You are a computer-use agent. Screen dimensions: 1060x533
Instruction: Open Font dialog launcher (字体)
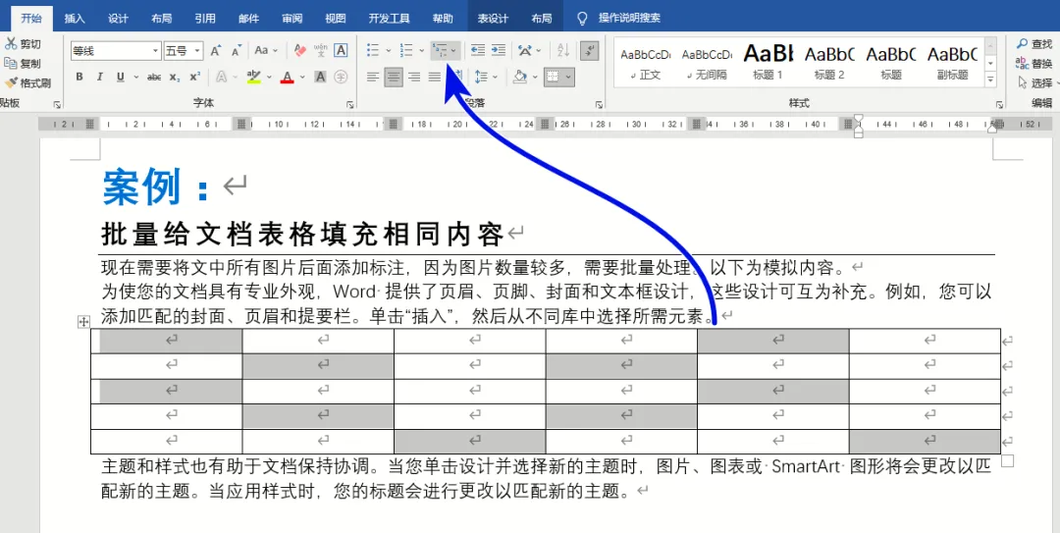[350, 105]
